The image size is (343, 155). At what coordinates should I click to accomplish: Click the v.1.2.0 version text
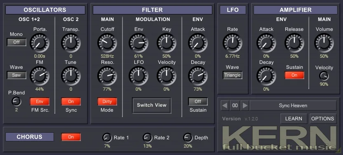(x=251, y=119)
